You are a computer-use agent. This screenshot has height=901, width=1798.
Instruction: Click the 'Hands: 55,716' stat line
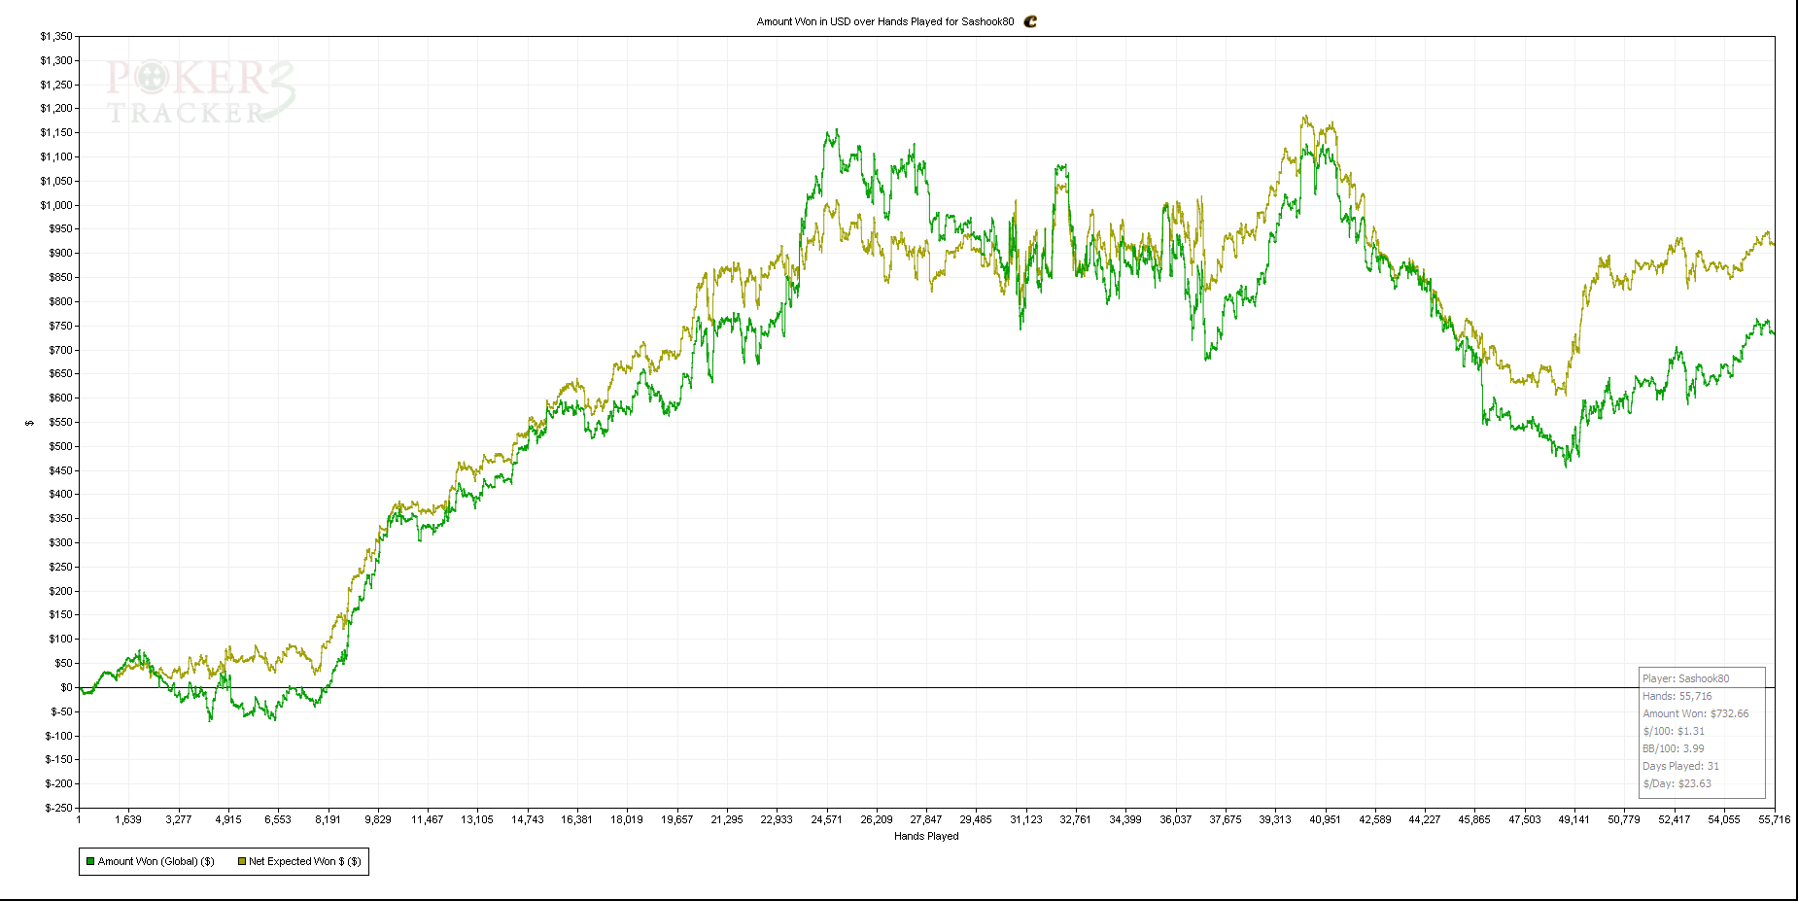1677,696
